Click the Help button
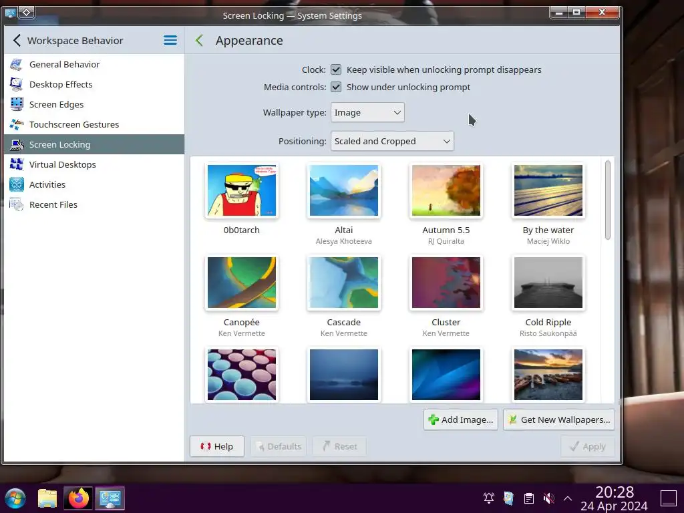Image resolution: width=684 pixels, height=513 pixels. (217, 447)
